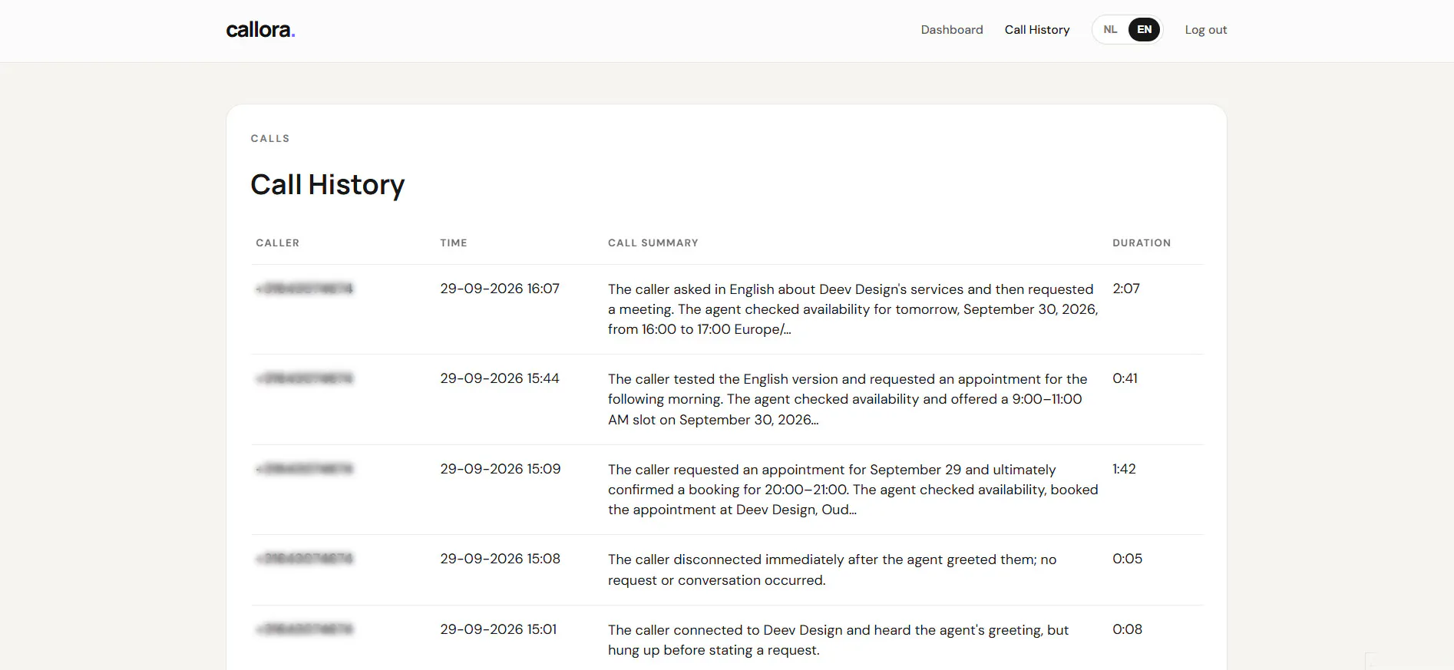1454x670 pixels.
Task: Select the EN language option
Action: pyautogui.click(x=1144, y=30)
